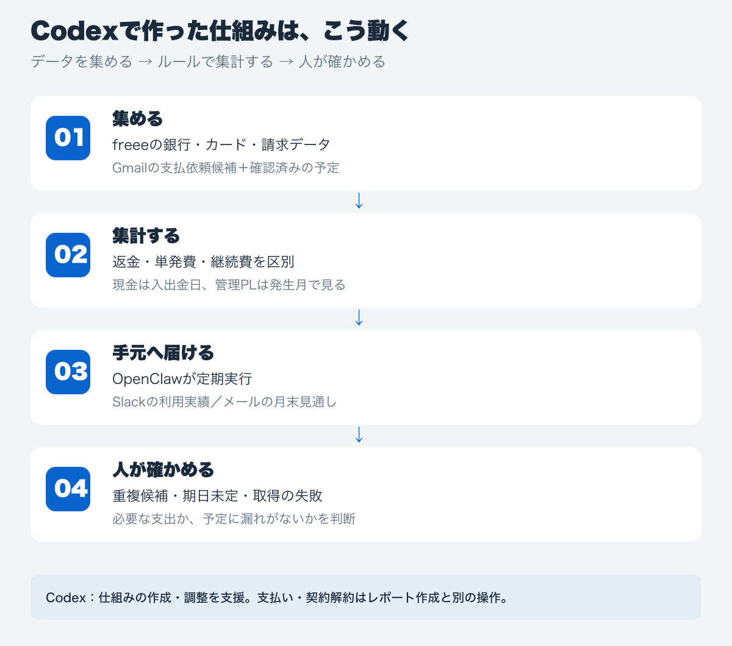This screenshot has height=646, width=732.
Task: Click text 'freeeの銀行・カード・請求データ'
Action: tap(221, 144)
